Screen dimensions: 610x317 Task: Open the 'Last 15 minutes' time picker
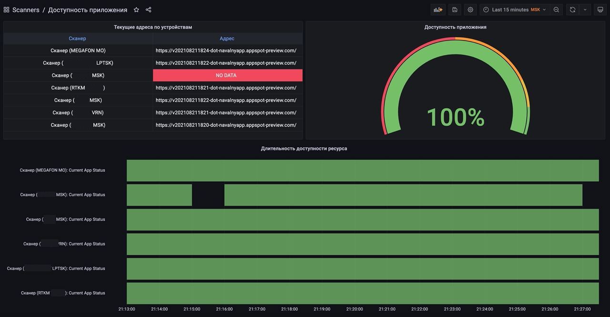pos(515,10)
